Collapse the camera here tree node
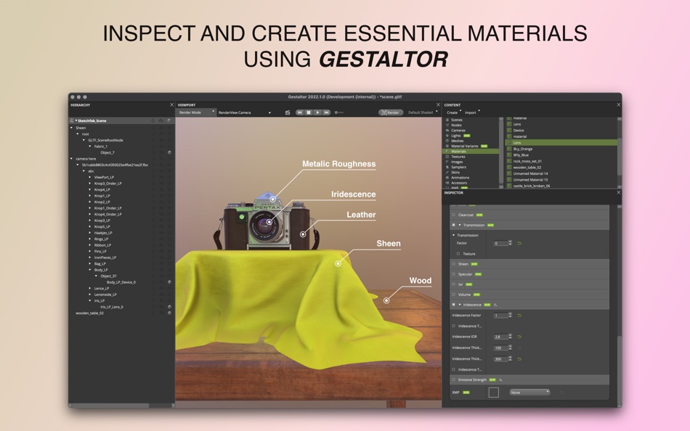This screenshot has width=690, height=431. pyautogui.click(x=71, y=159)
